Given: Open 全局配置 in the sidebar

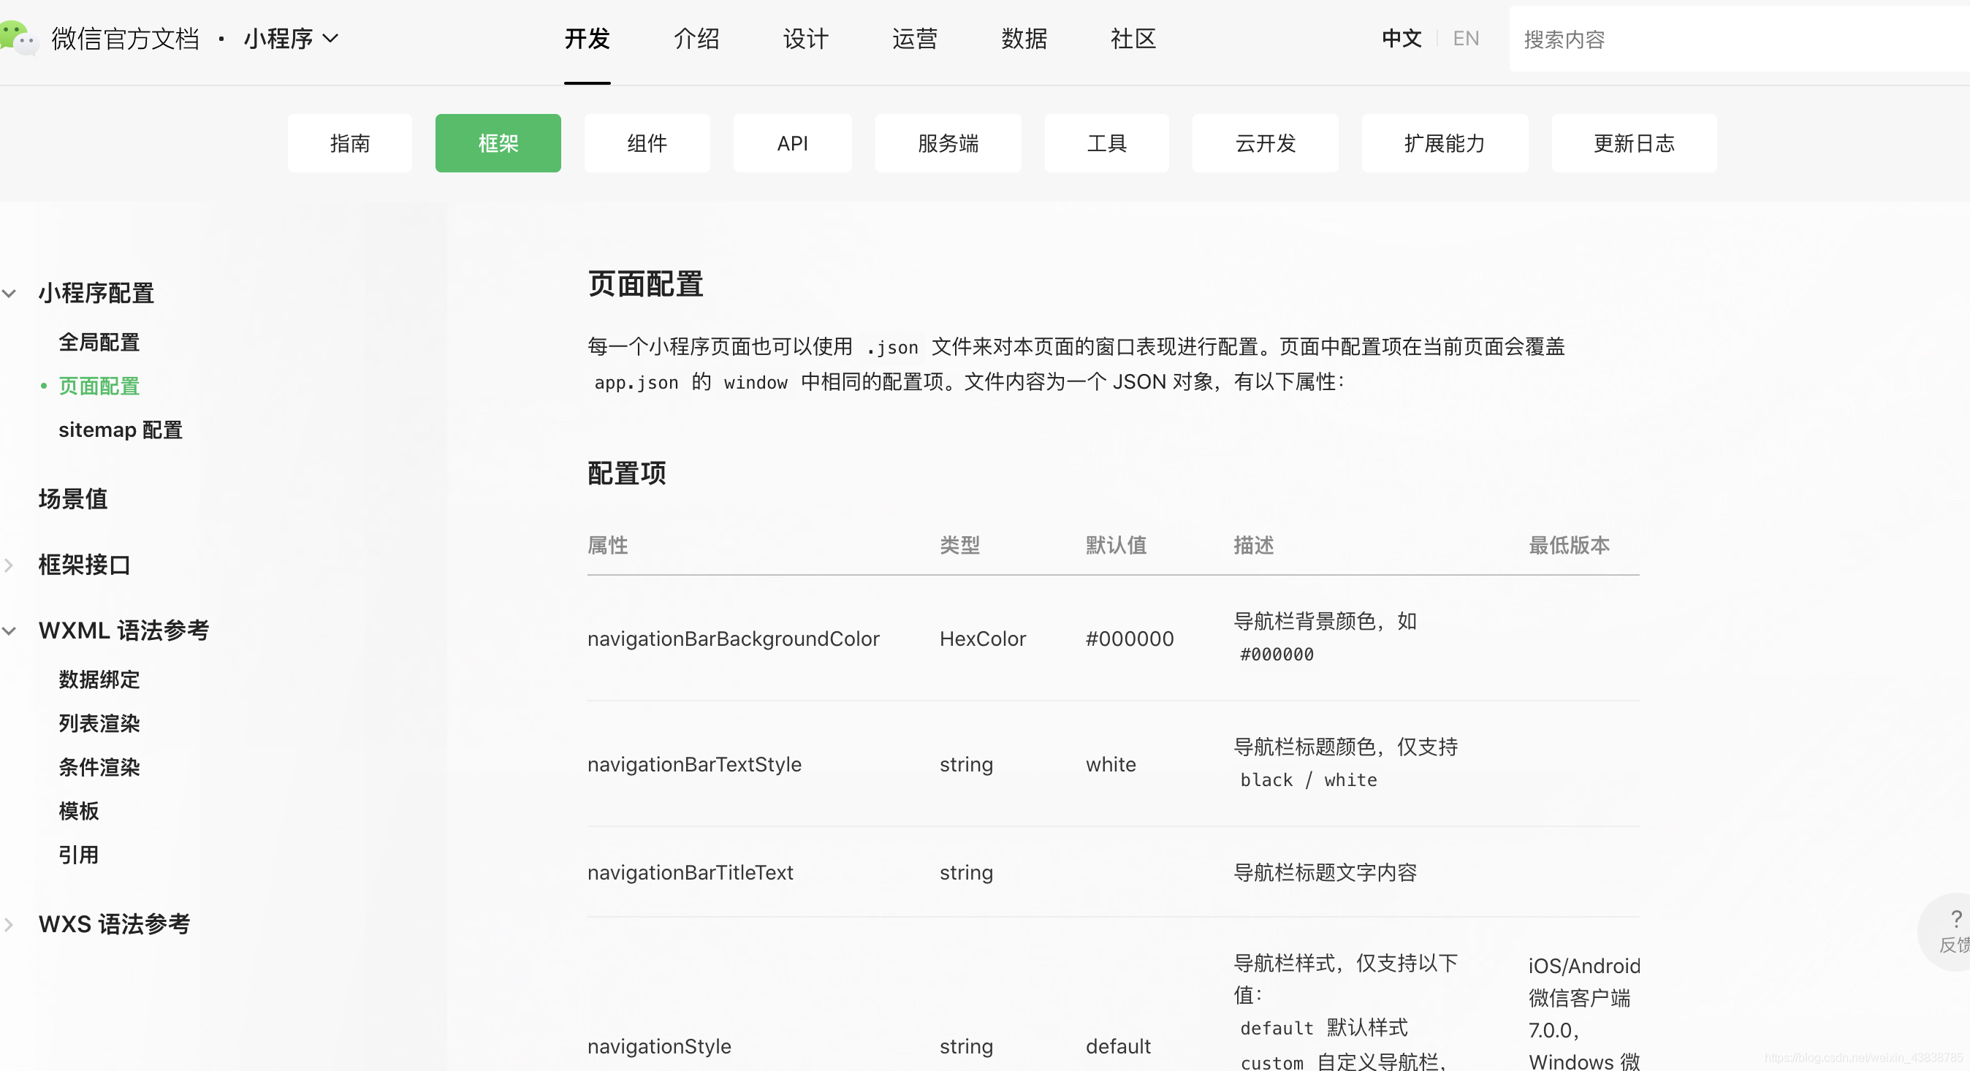Looking at the screenshot, I should (99, 343).
